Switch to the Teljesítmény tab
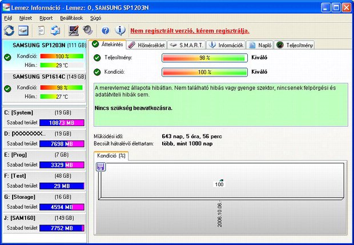Screen dimensions: 354x245 click(x=295, y=45)
